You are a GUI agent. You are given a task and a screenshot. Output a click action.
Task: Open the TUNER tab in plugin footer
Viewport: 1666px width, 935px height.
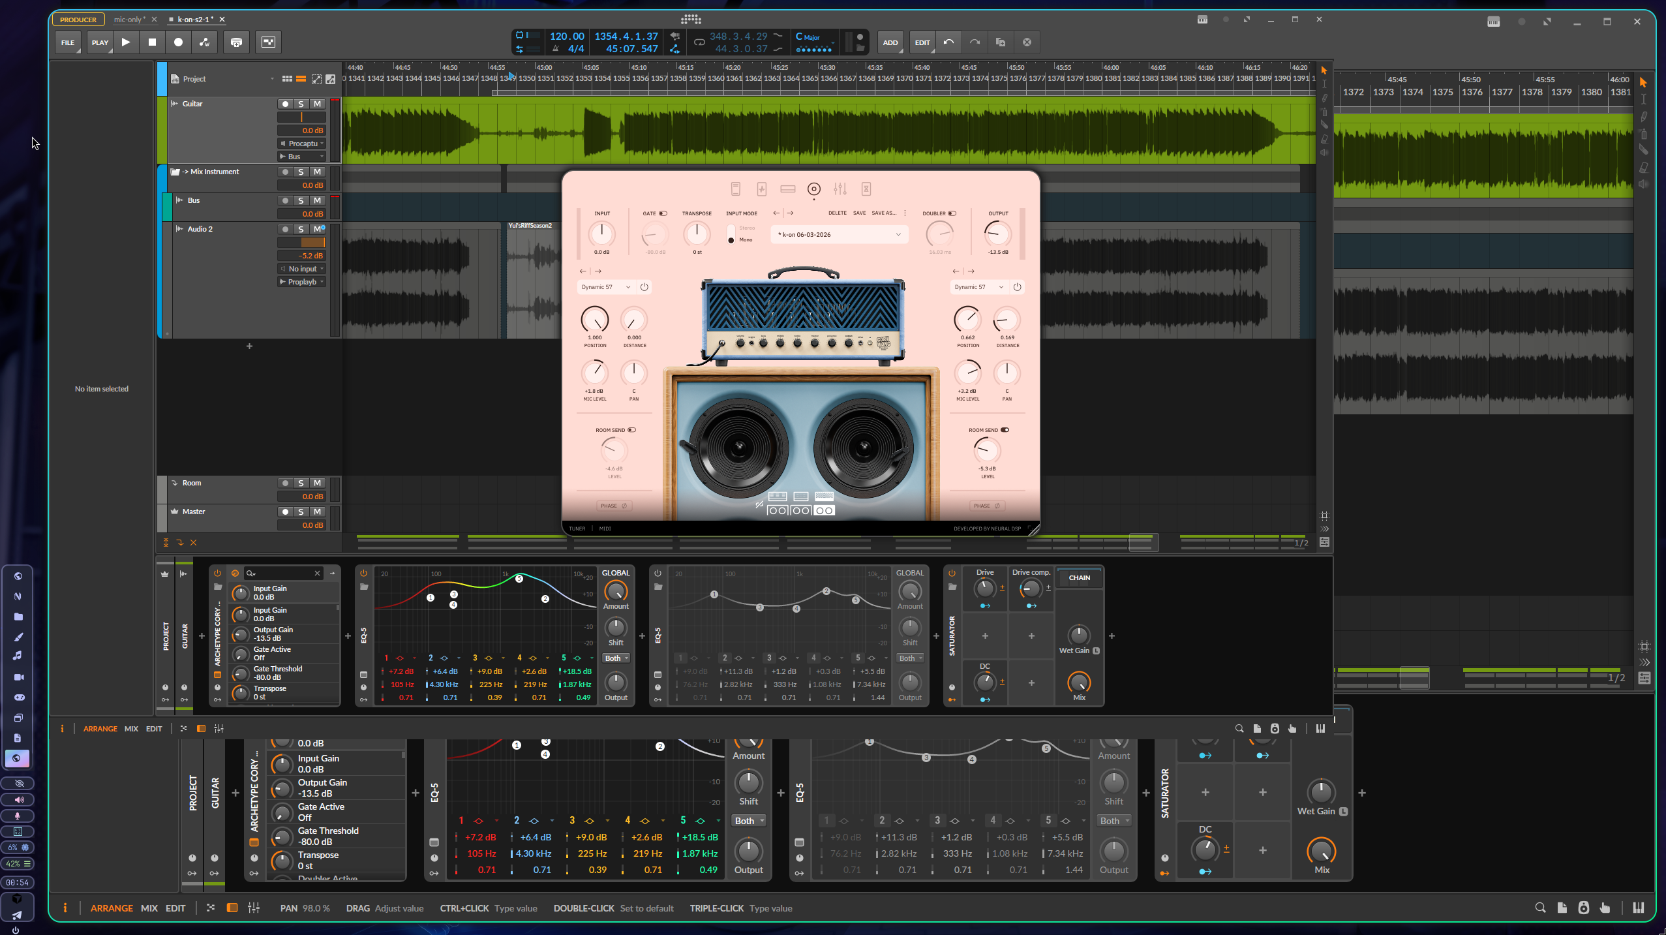[577, 529]
